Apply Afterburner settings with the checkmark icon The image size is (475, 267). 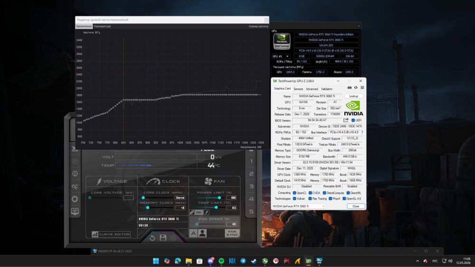click(x=173, y=238)
